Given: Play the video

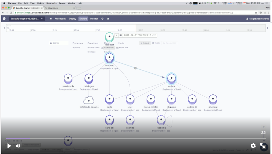Looking at the screenshot, I should click(9, 146).
